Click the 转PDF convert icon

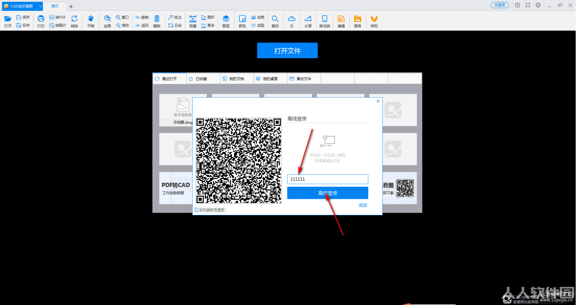click(x=57, y=17)
